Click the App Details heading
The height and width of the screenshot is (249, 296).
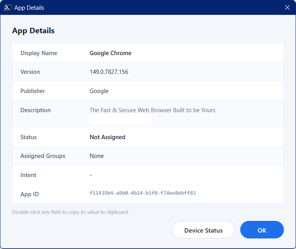pos(34,31)
